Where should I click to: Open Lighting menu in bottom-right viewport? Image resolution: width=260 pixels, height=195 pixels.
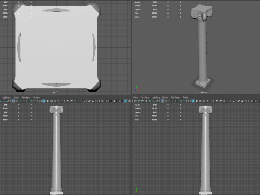coord(155,97)
